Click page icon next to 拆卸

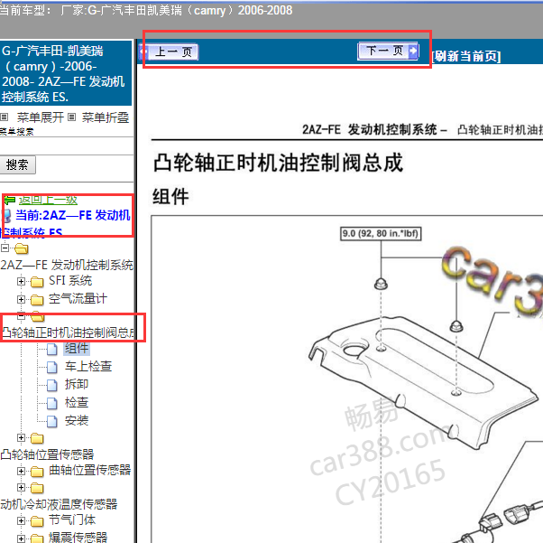(52, 385)
